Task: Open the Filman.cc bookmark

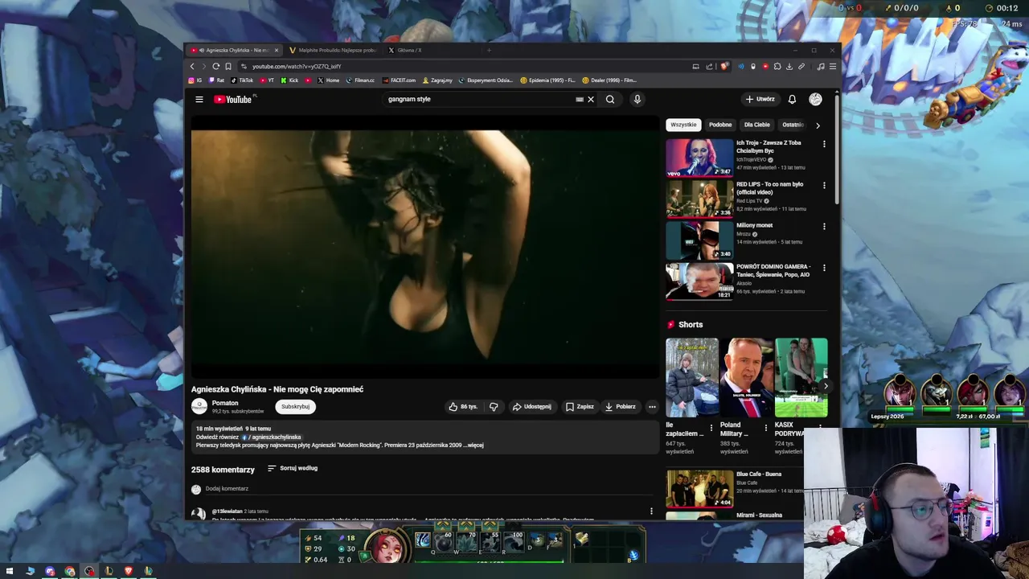Action: pyautogui.click(x=361, y=80)
